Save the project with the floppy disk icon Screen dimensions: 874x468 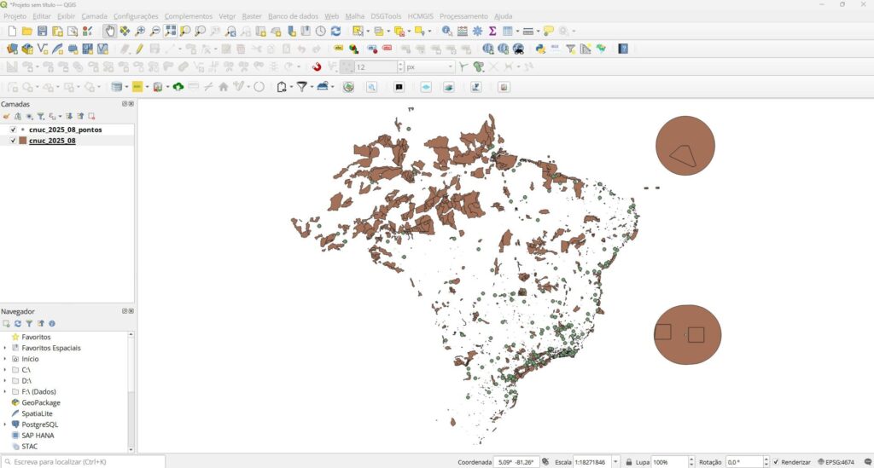tap(43, 32)
